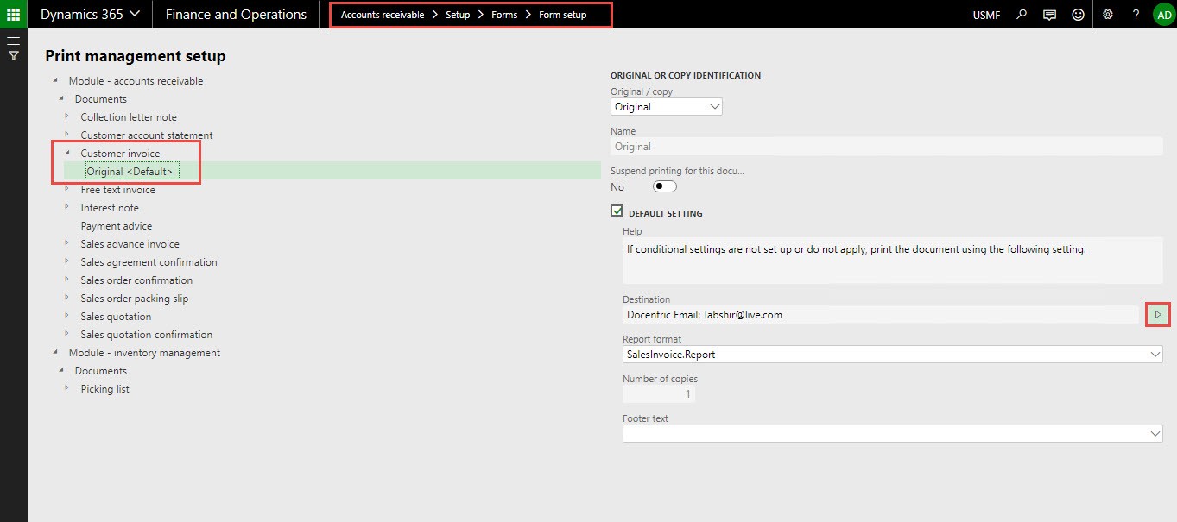The image size is (1177, 522).
Task: Click Form setup breadcrumb
Action: pyautogui.click(x=563, y=16)
